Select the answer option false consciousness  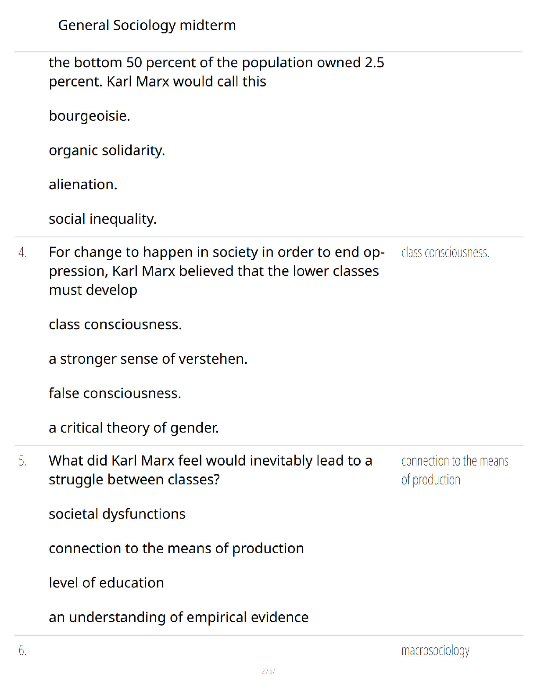115,393
